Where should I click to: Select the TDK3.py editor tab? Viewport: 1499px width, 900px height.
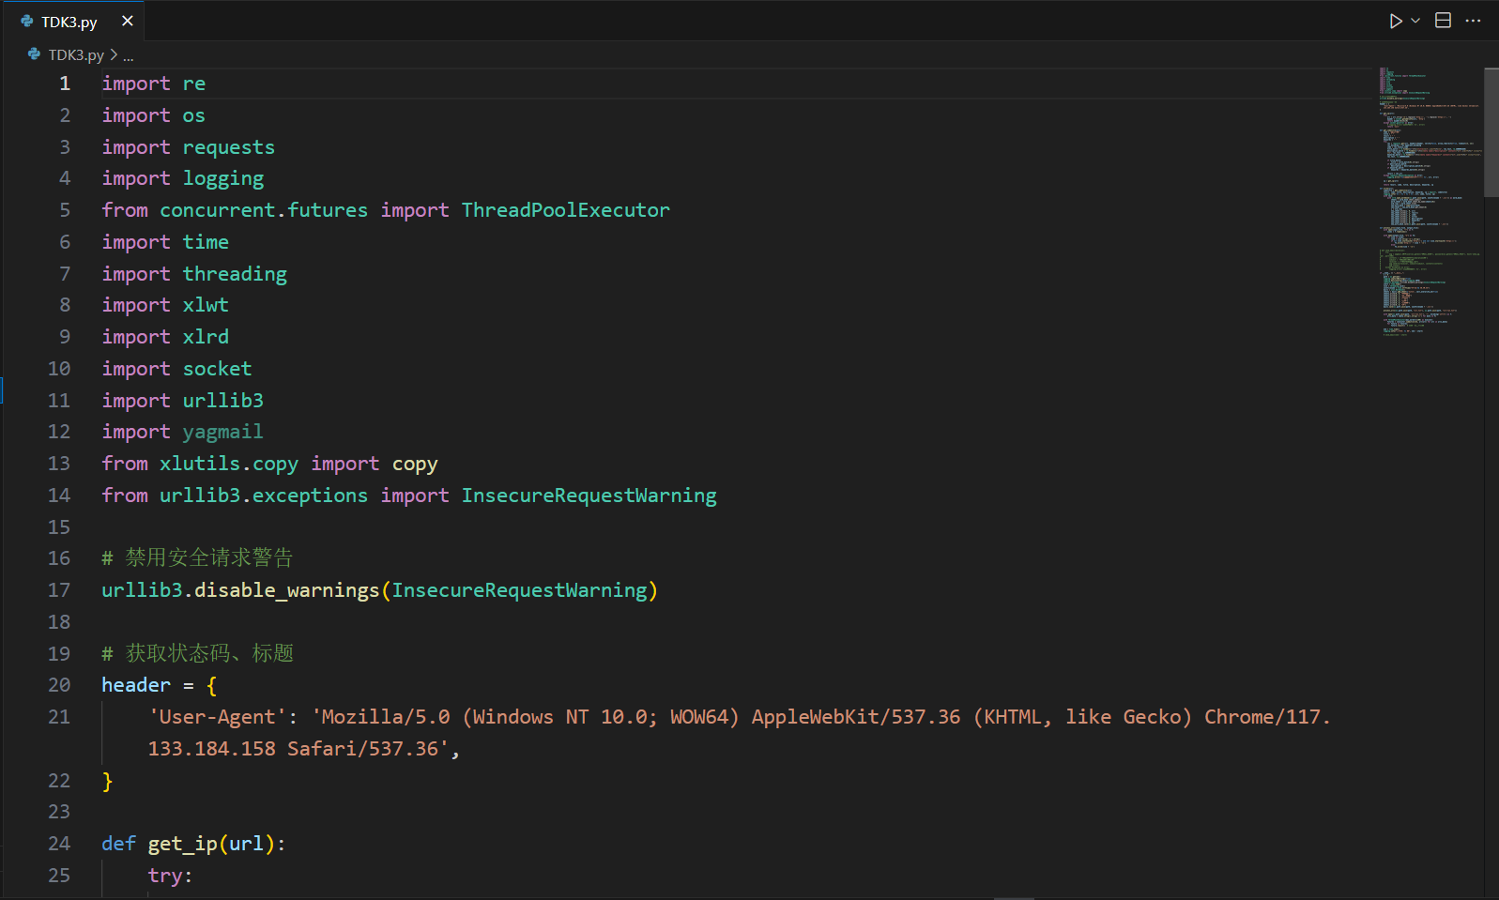click(x=69, y=22)
